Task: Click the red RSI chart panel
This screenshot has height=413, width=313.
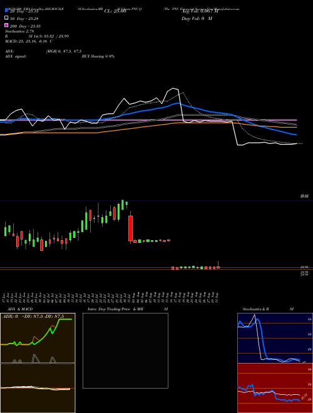Action: [275, 388]
